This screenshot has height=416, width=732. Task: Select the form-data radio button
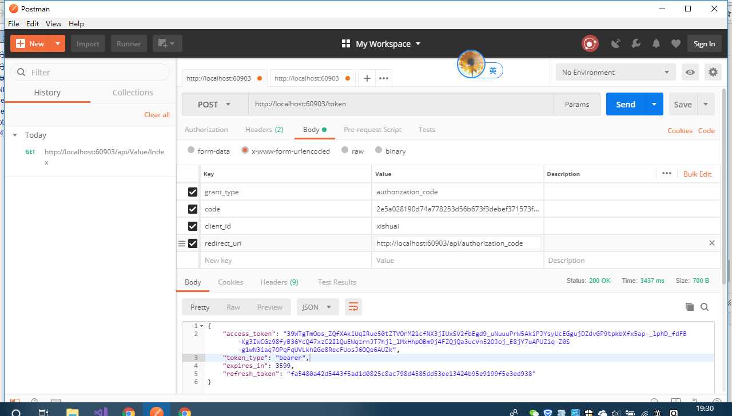(191, 150)
